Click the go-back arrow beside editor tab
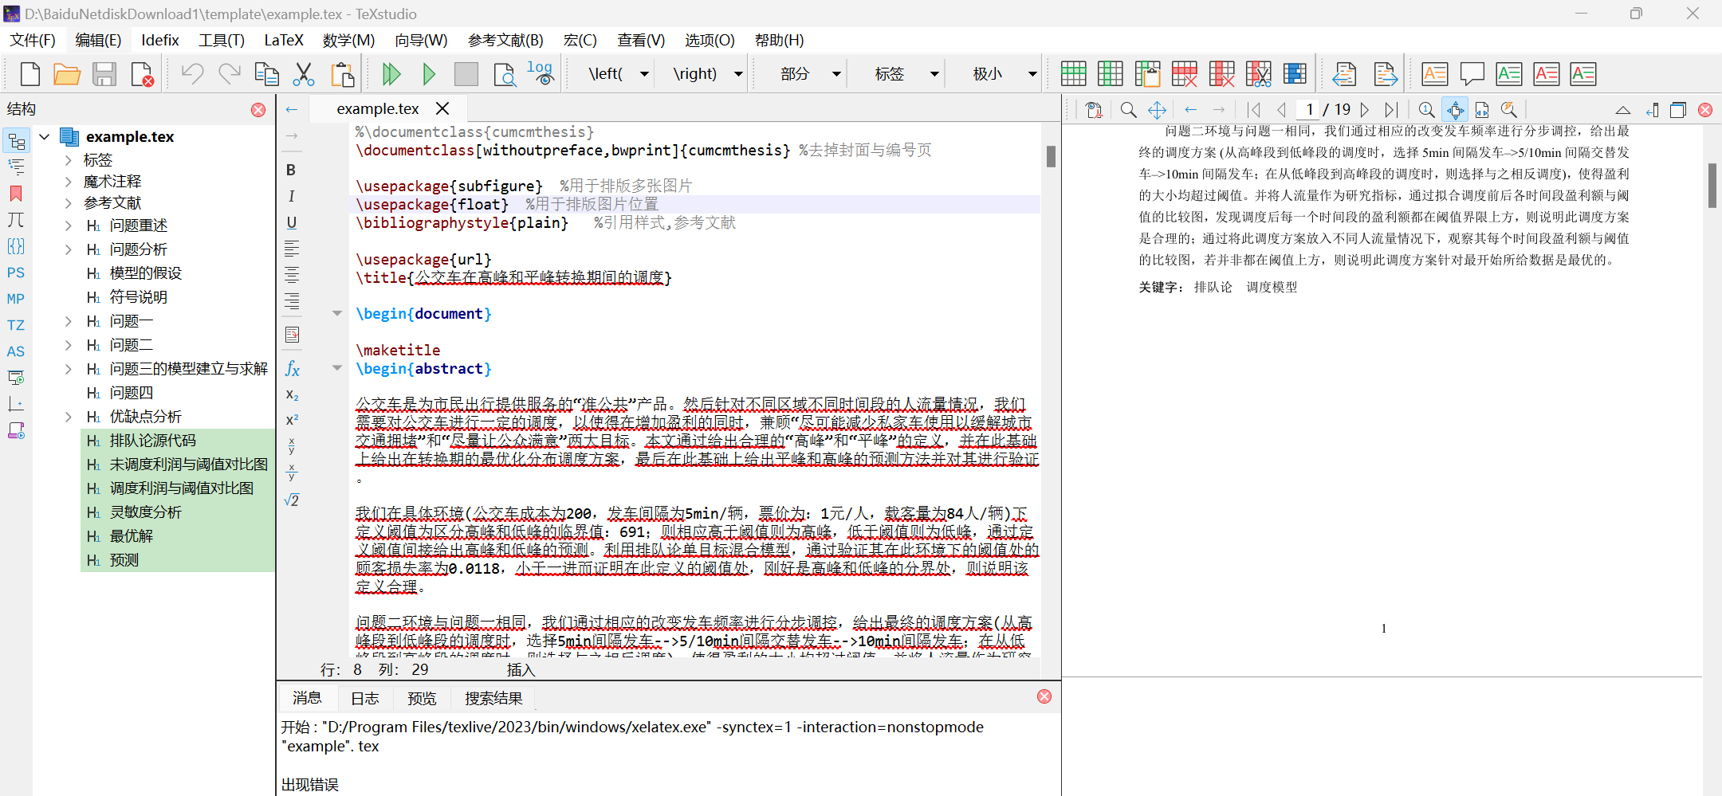The image size is (1722, 796). (x=292, y=109)
